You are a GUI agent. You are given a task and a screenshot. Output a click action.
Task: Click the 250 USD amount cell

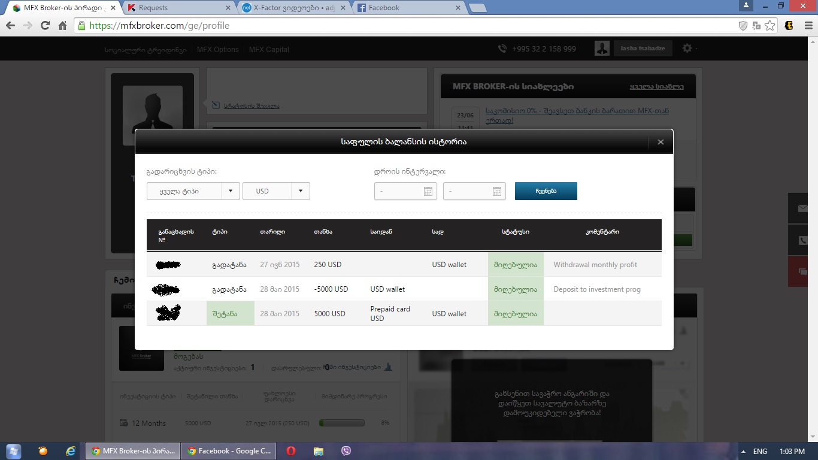(x=328, y=265)
